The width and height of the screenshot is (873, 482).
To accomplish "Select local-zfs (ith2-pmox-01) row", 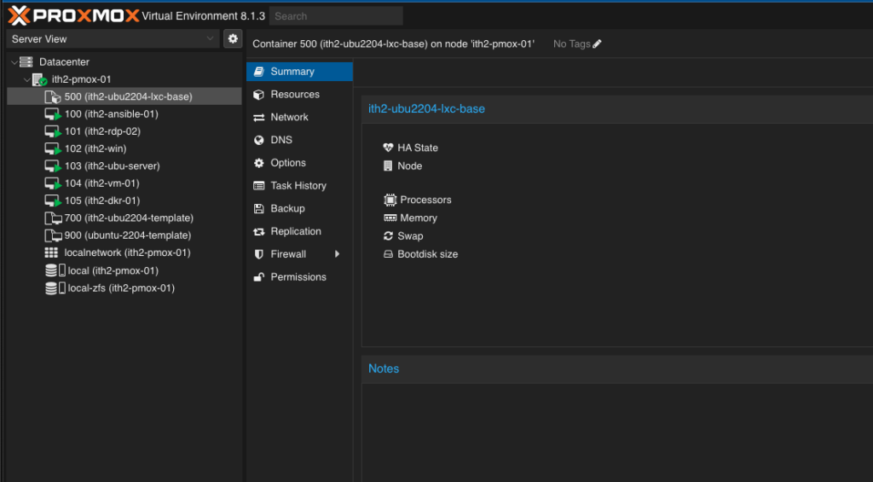I will point(124,288).
